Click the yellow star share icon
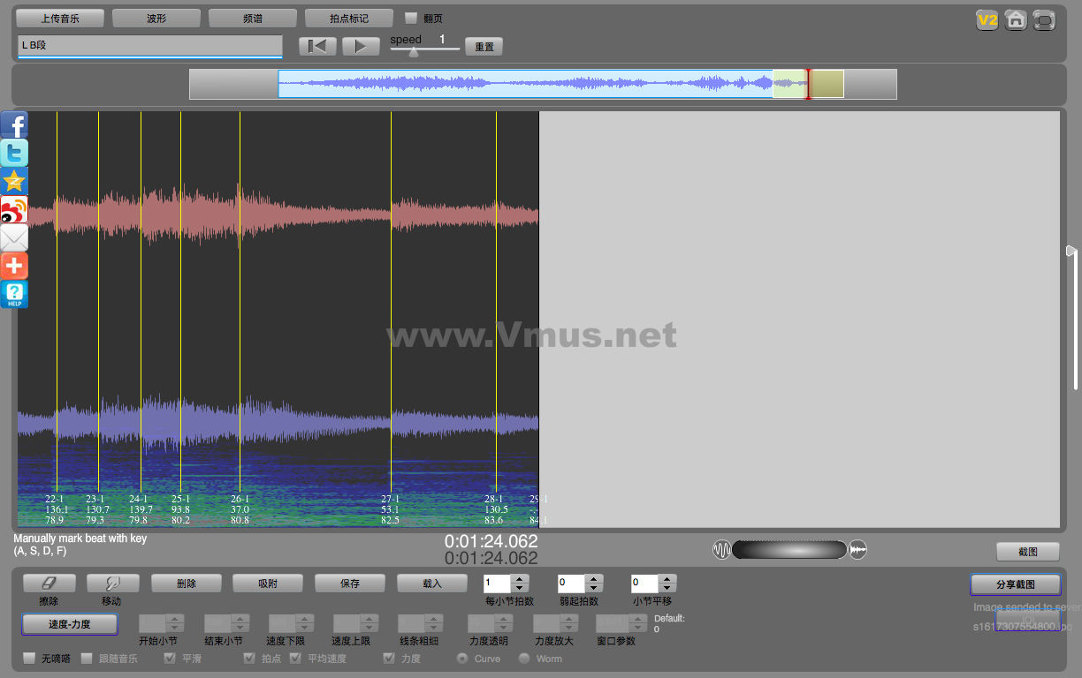1082x678 pixels. (x=14, y=182)
